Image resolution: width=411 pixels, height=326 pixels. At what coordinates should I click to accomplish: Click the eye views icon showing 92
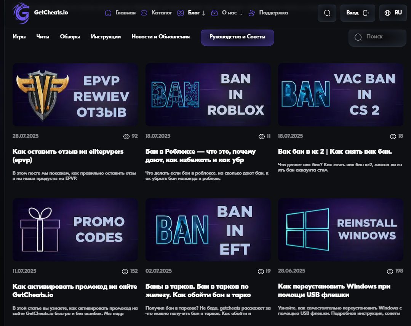coord(126,137)
